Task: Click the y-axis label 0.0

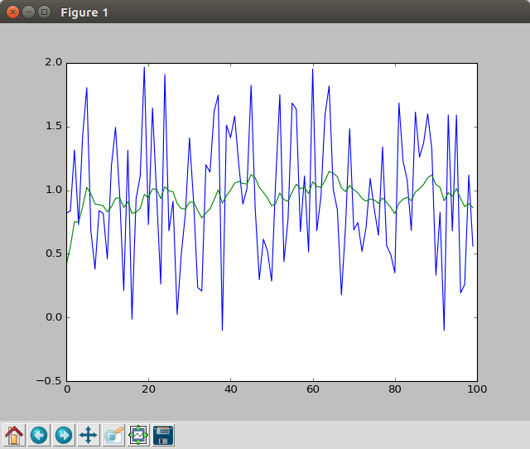Action: click(54, 317)
